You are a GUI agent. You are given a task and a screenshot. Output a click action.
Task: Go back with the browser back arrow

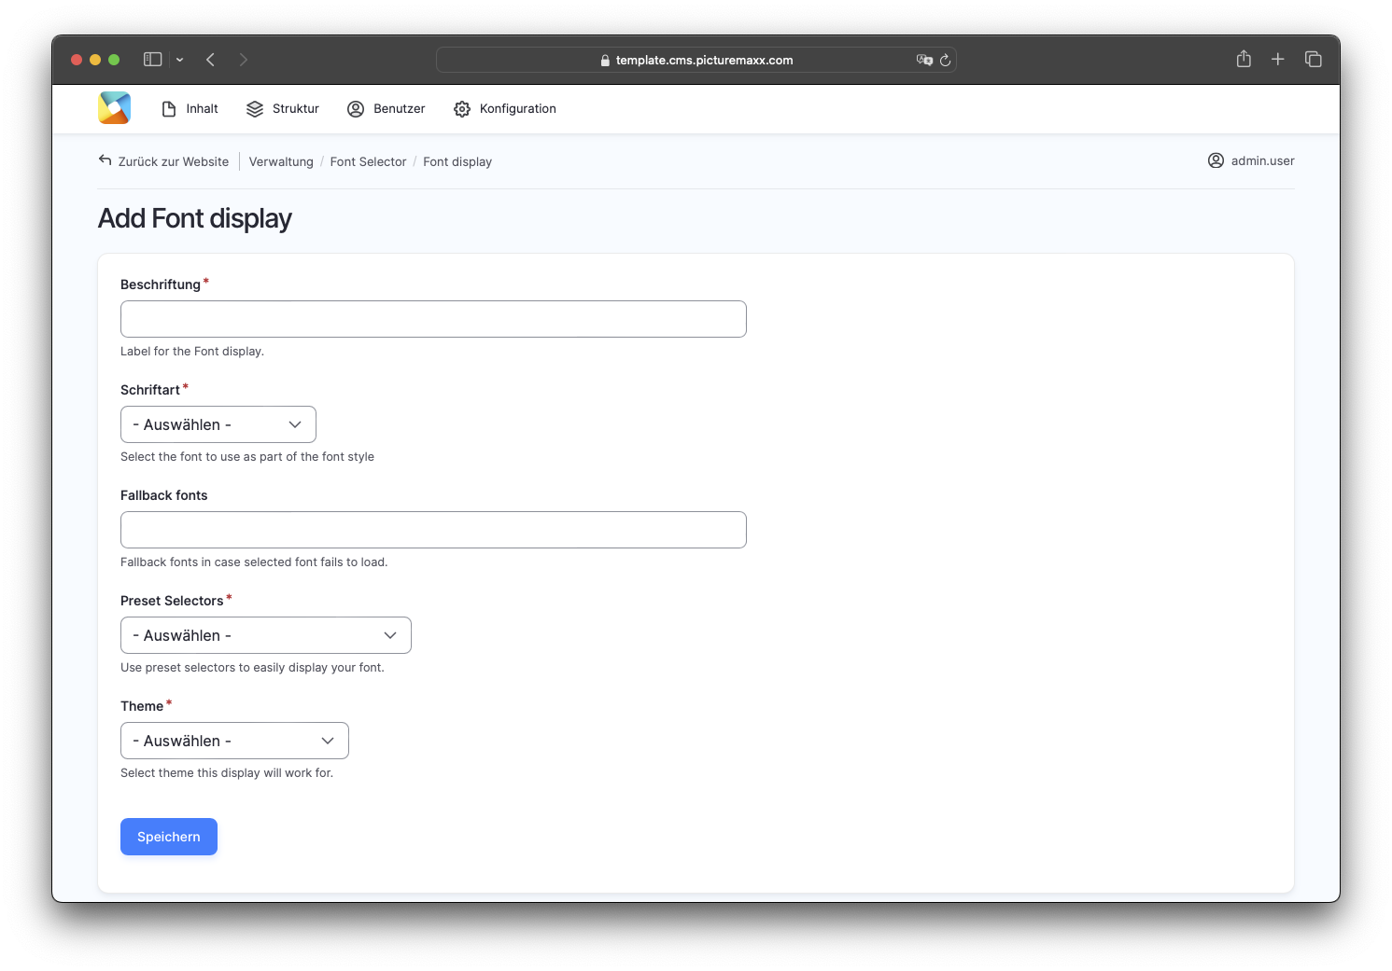point(211,60)
